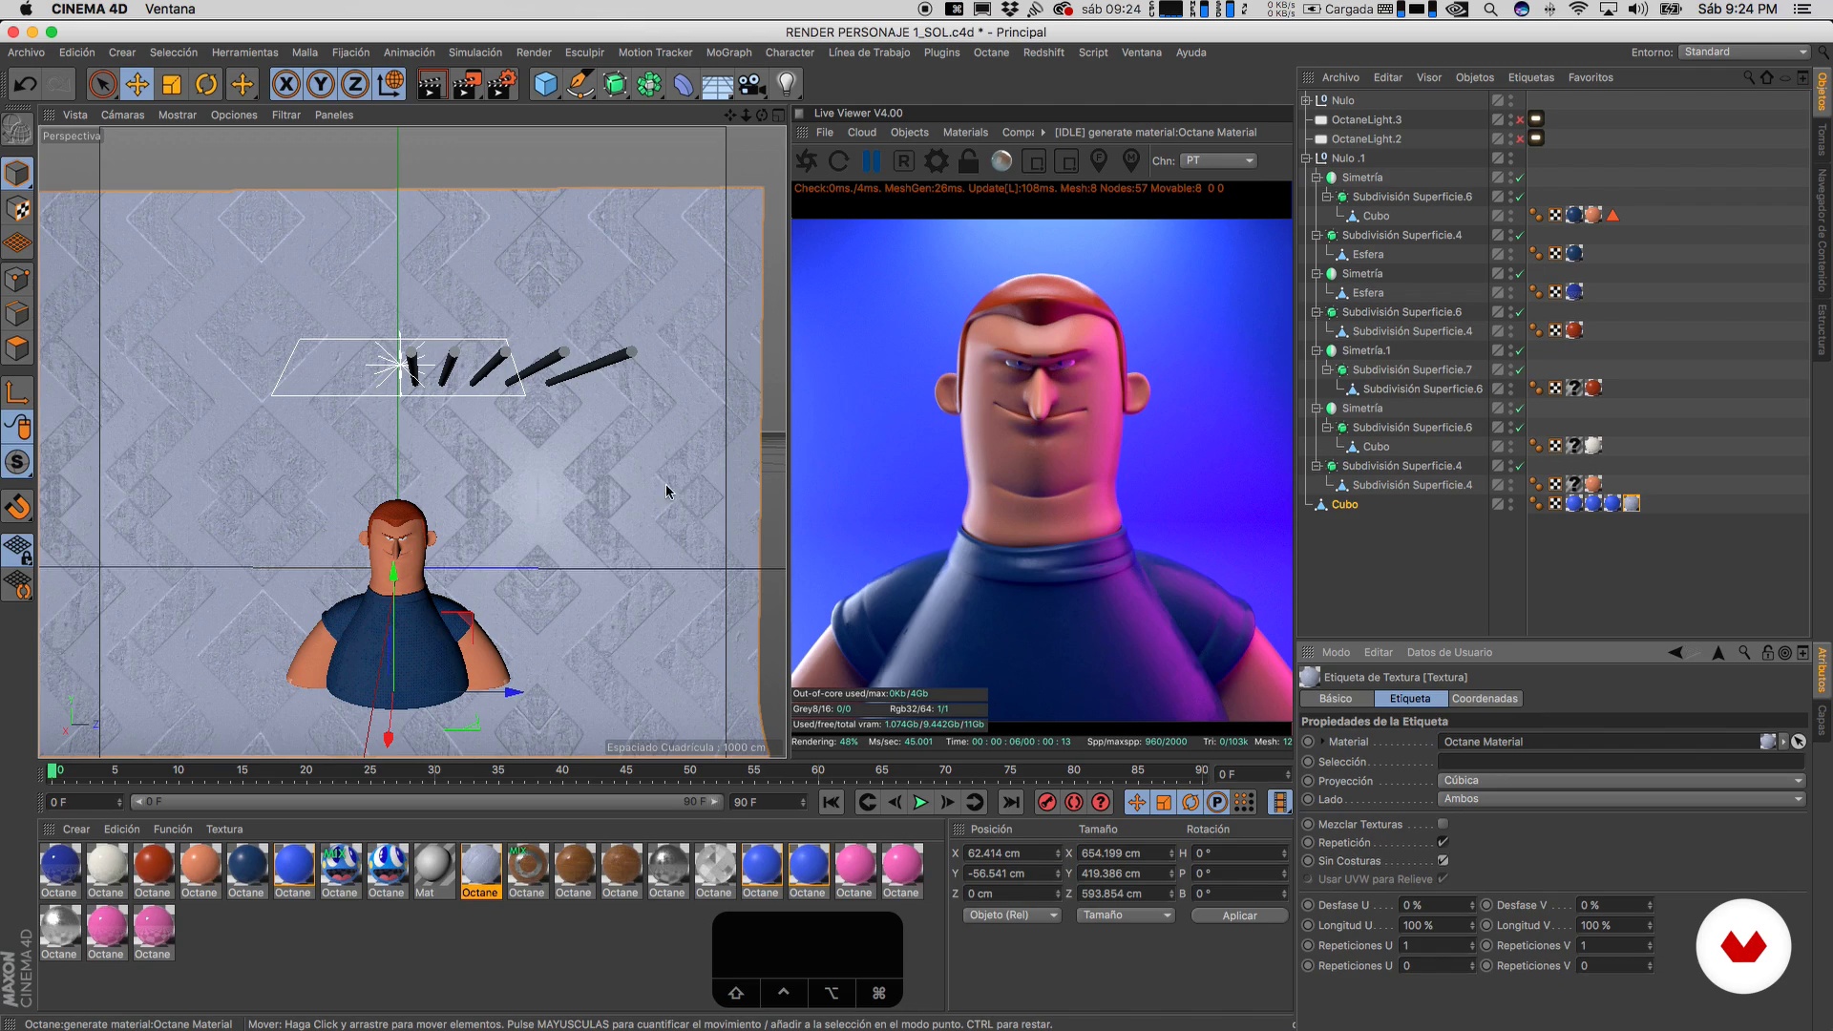This screenshot has height=1031, width=1833.
Task: Click the Camera object icon
Action: (x=752, y=85)
